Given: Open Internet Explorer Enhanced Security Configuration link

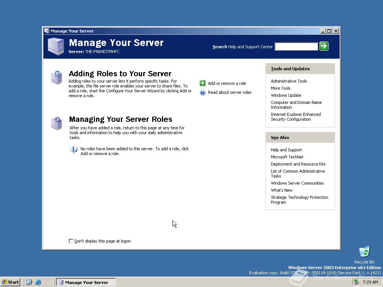Looking at the screenshot, I should pos(295,117).
